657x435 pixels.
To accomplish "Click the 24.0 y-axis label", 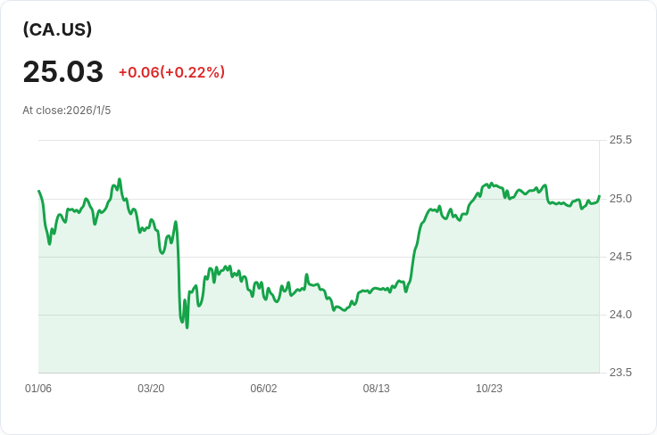I will 620,315.
